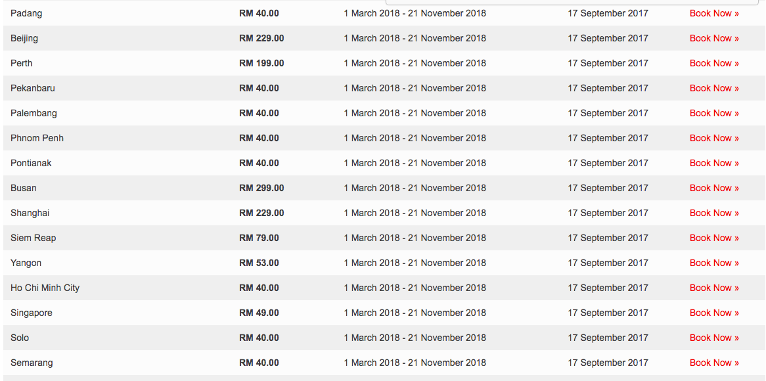Book the Beijing RM 229.00 fare
This screenshot has width=766, height=381.
tap(713, 38)
